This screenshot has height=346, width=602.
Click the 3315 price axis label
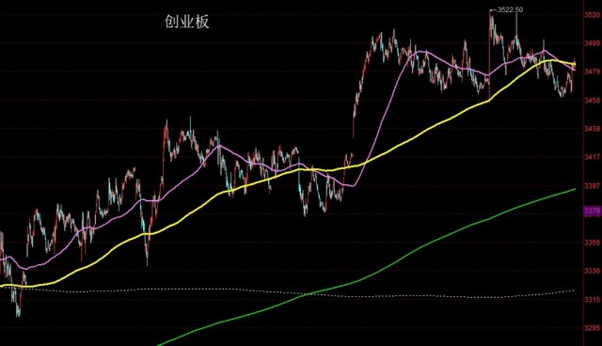(592, 300)
